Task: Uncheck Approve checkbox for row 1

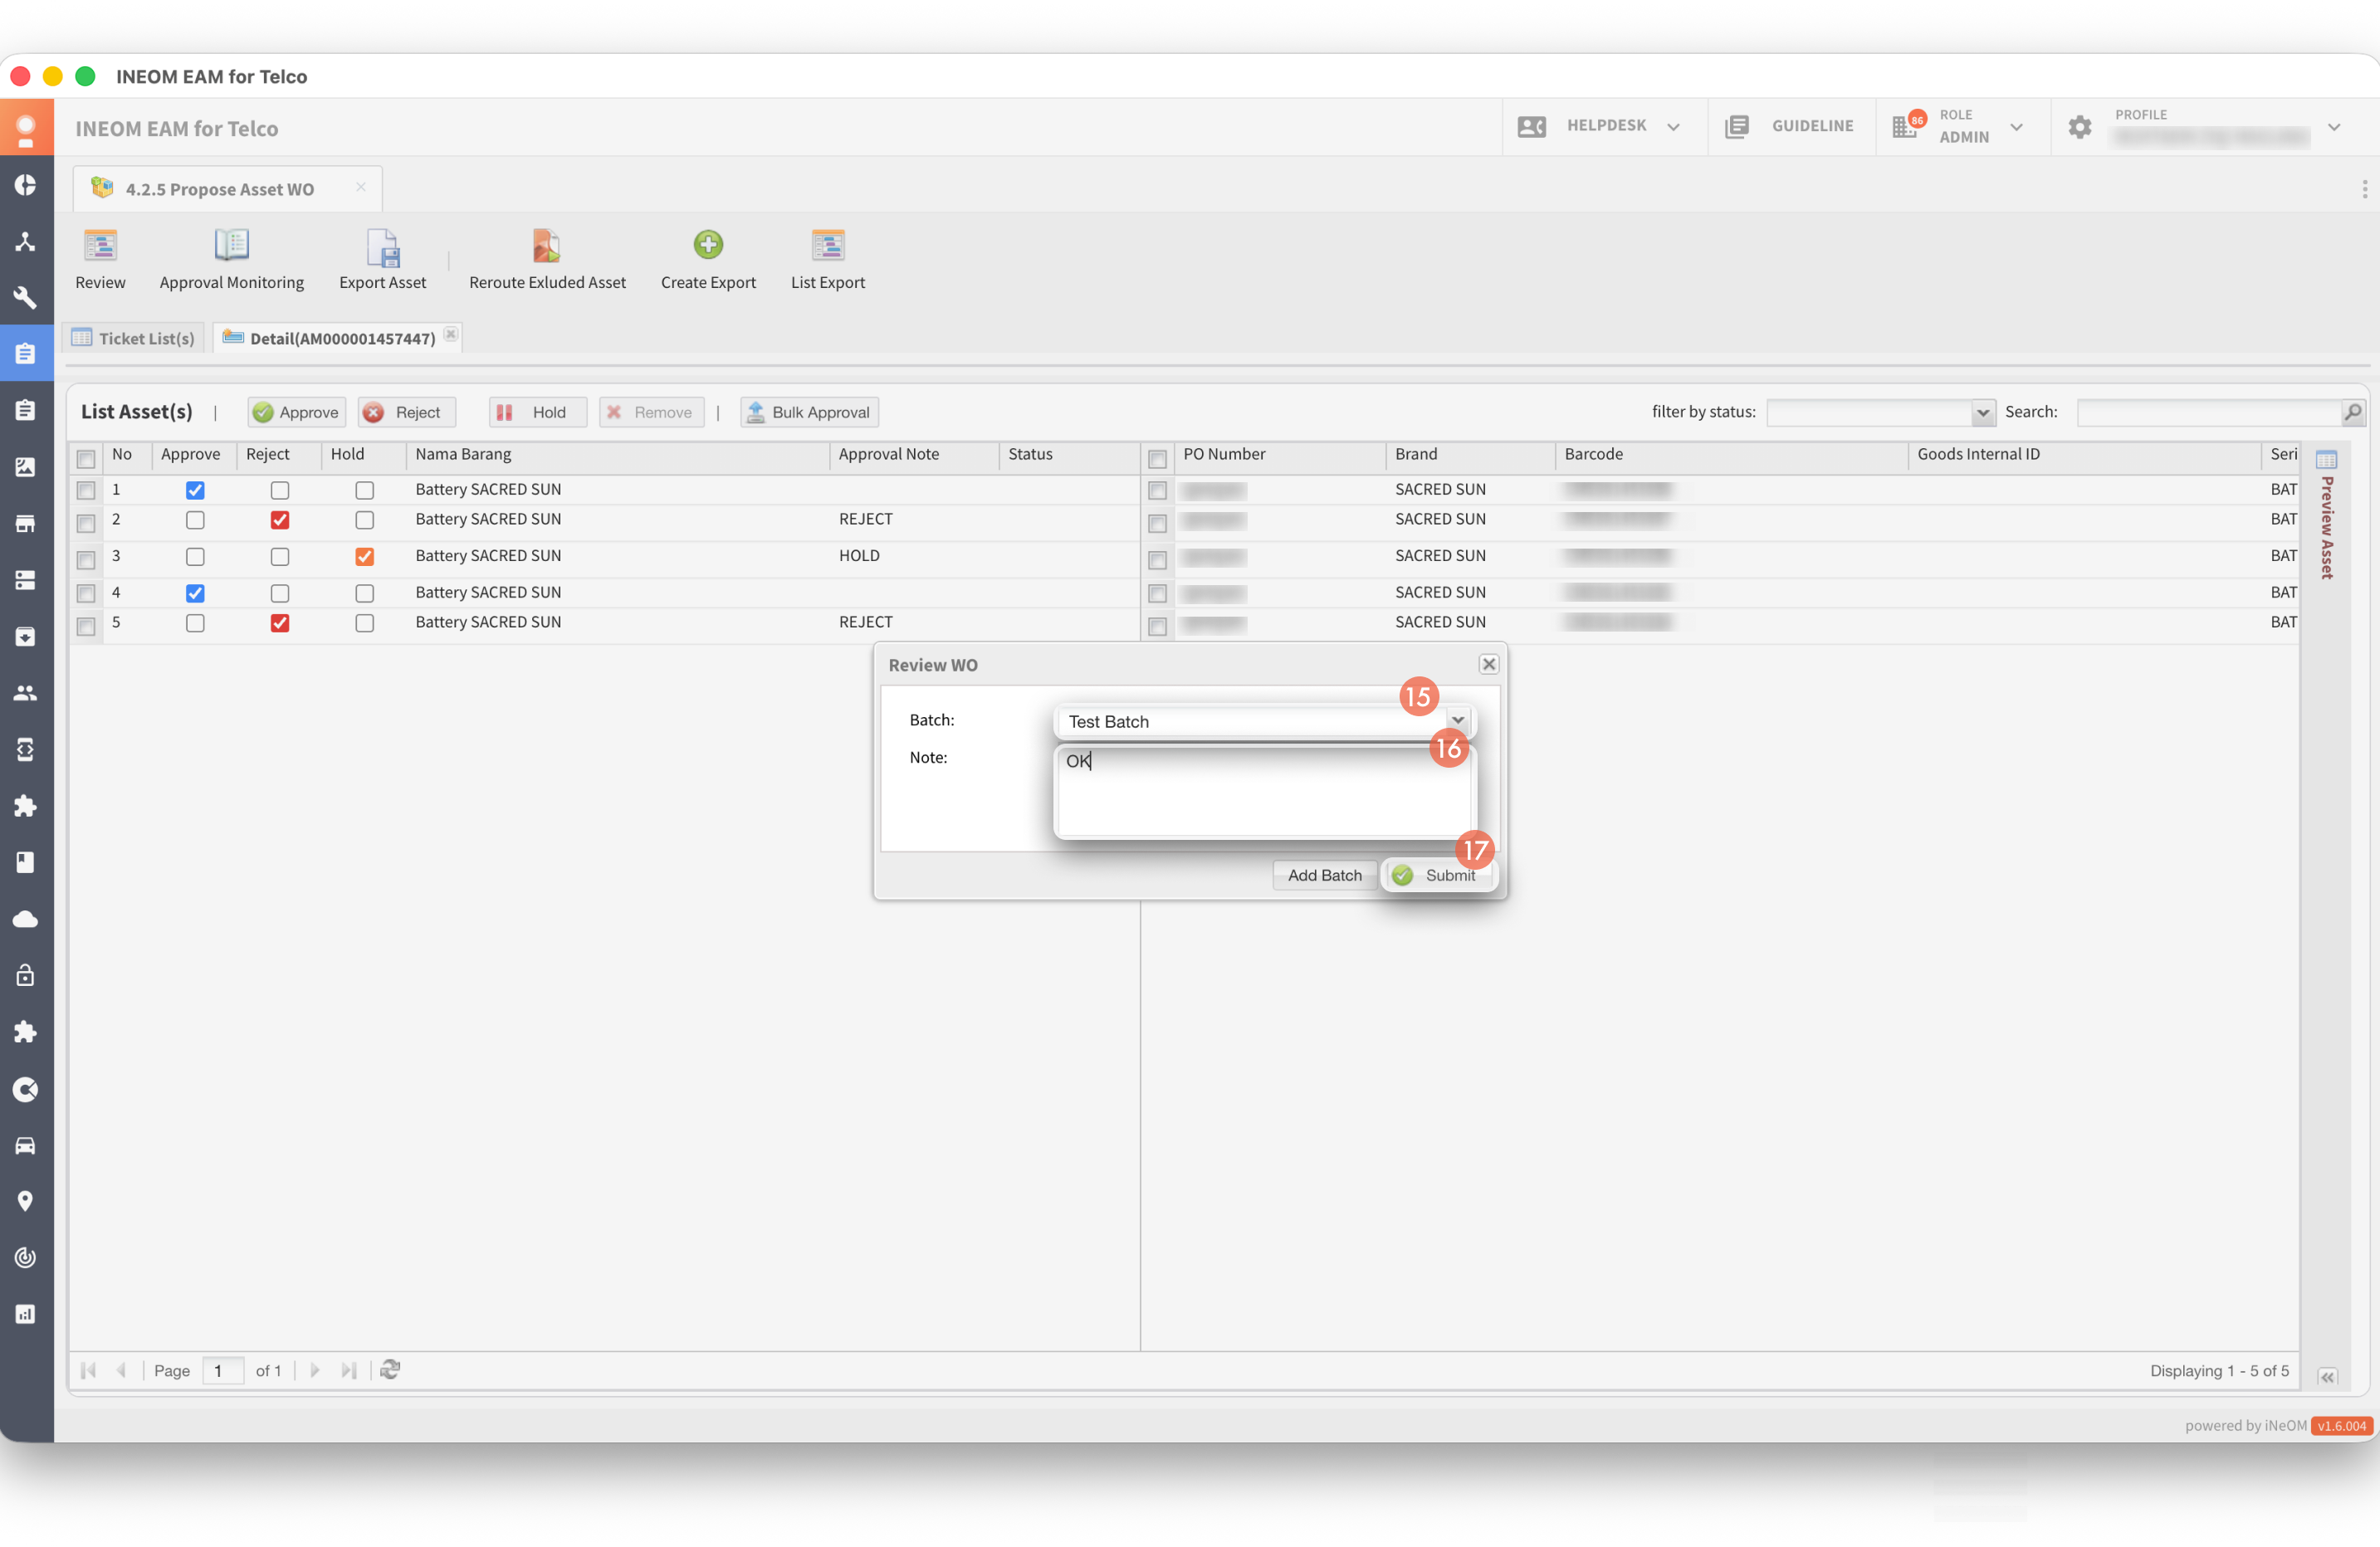Action: 195,490
